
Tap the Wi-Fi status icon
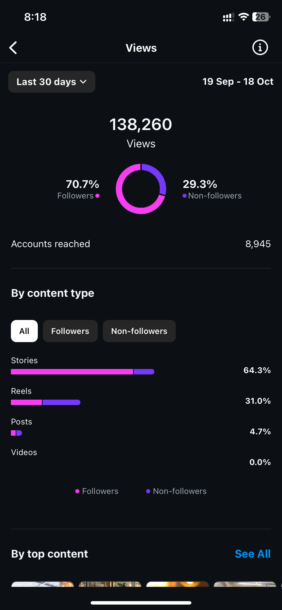(244, 17)
